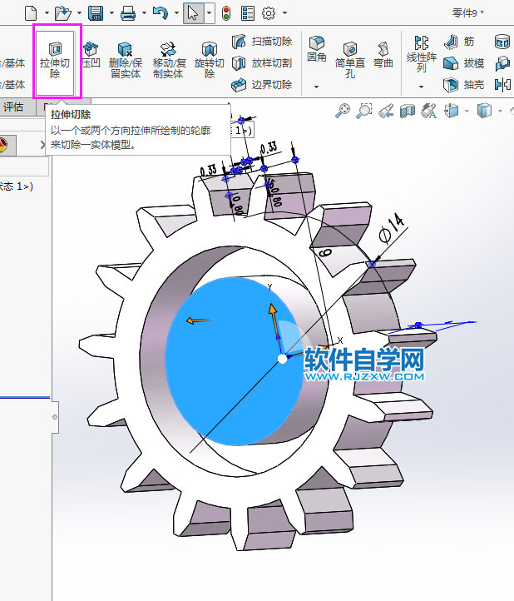The width and height of the screenshot is (514, 601).
Task: Click the Rebuild traffic light icon
Action: coord(226,13)
